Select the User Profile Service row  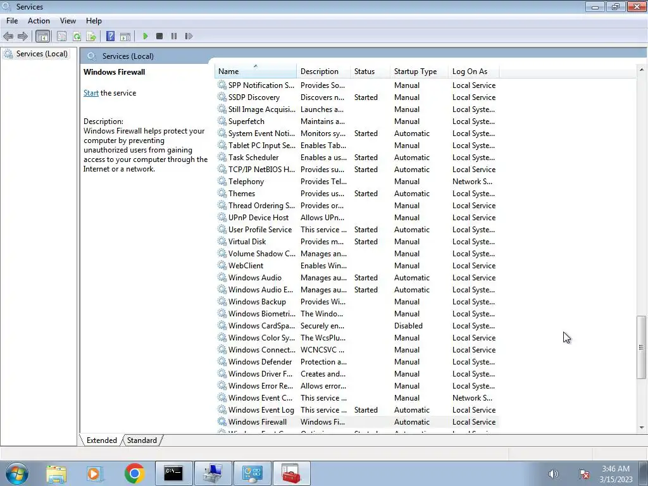357,229
